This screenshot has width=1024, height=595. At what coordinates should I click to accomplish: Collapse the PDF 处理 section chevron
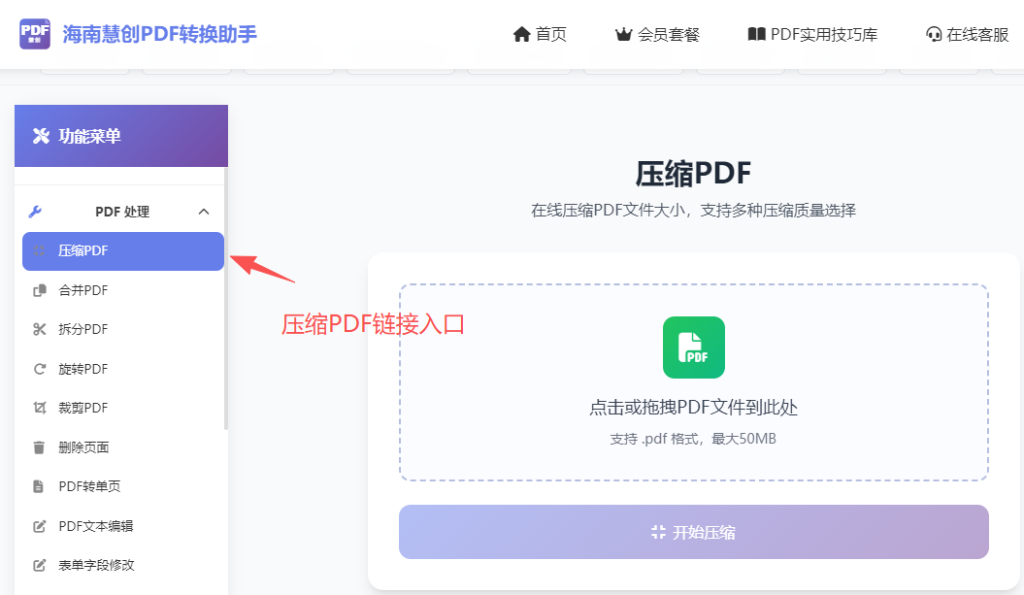click(204, 212)
